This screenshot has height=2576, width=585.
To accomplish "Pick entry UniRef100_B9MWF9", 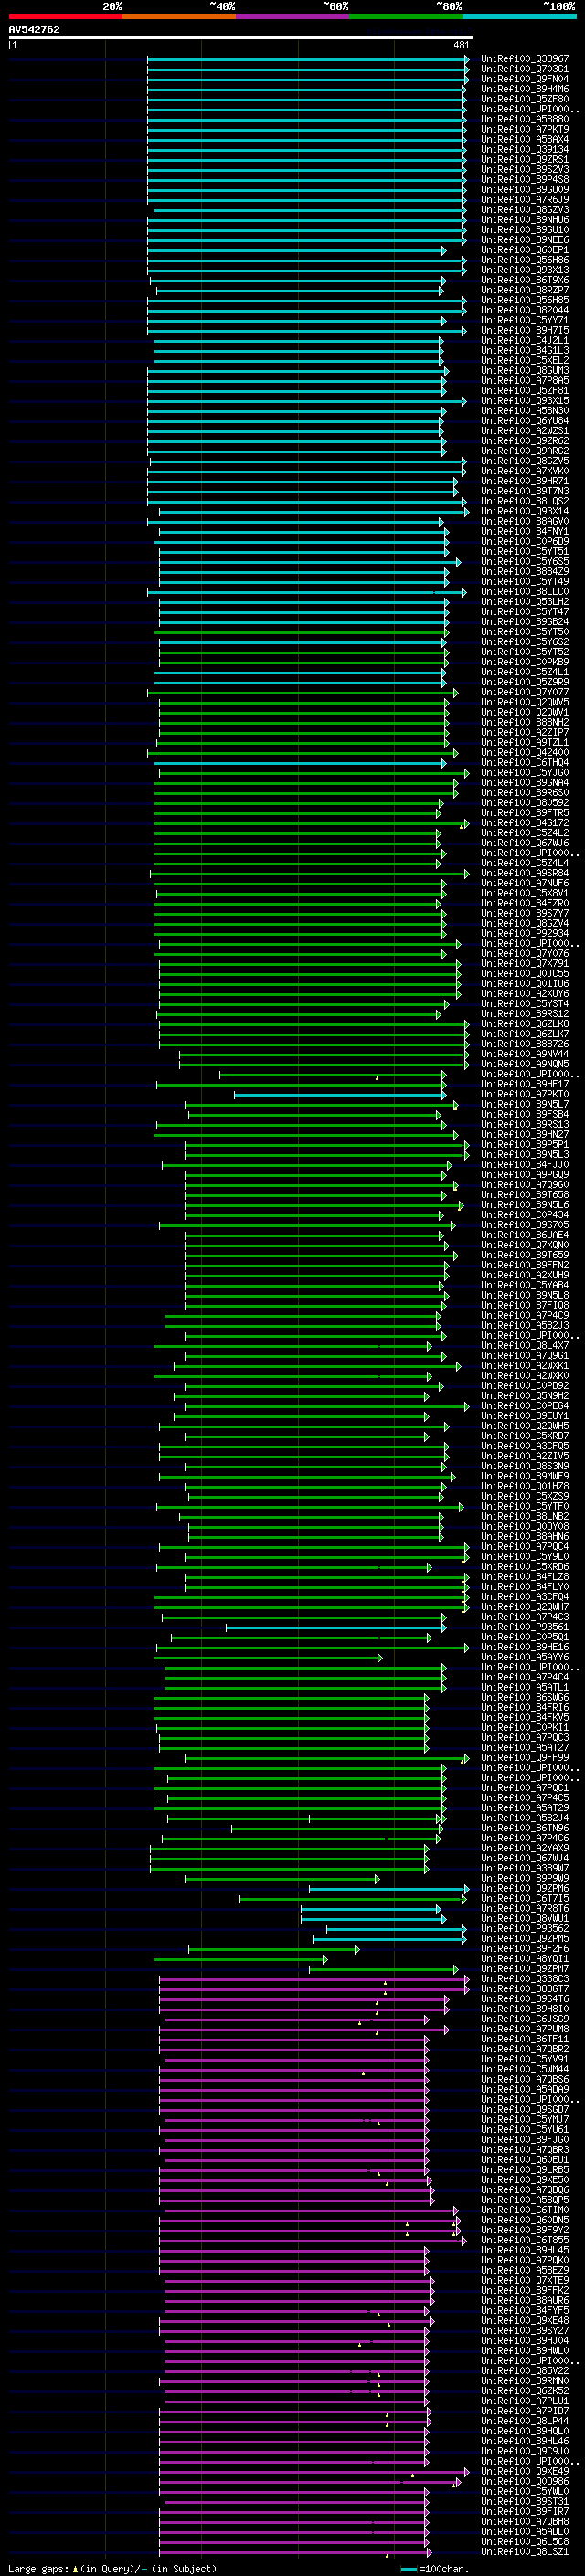I will point(525,1476).
